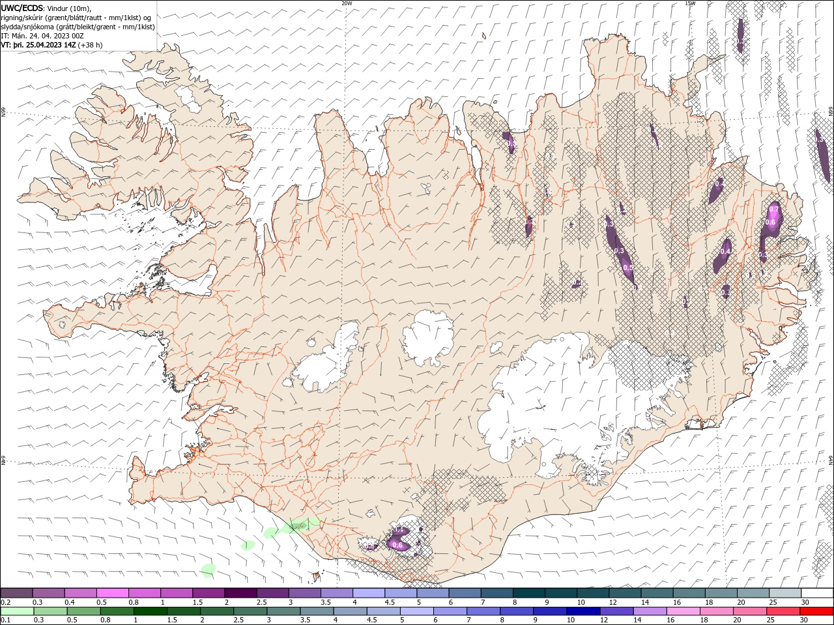Click the 'IT: Mán. 24. 04. 2023 00Z' line
The width and height of the screenshot is (834, 625).
pyautogui.click(x=42, y=36)
